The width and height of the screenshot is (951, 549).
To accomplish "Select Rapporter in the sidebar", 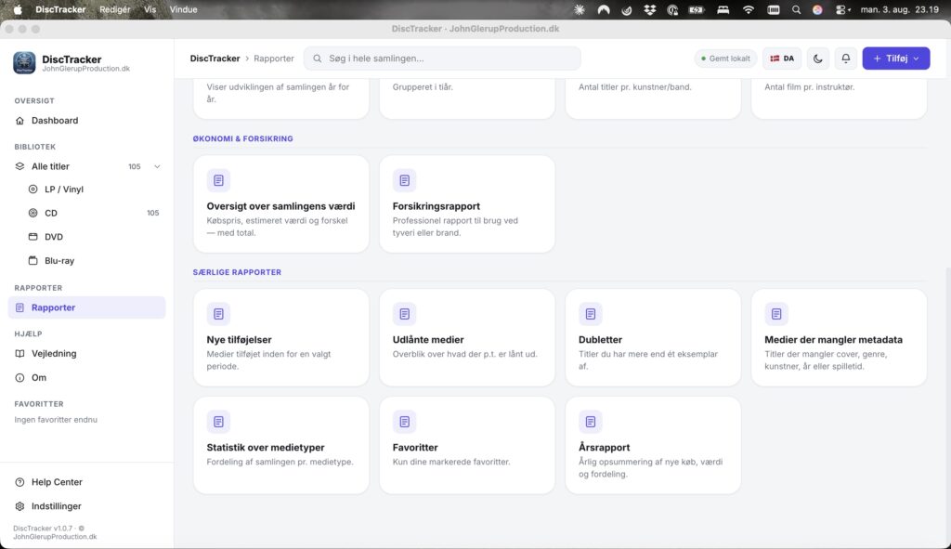I will tap(86, 307).
